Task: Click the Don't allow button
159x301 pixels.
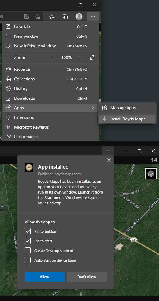Action: click(87, 277)
